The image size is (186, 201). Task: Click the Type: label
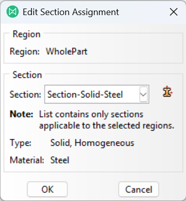(x=21, y=143)
